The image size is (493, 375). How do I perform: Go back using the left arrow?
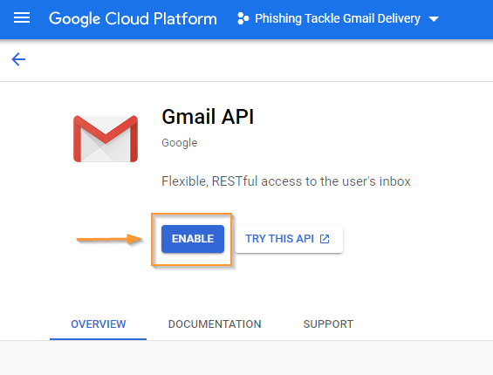tap(18, 59)
